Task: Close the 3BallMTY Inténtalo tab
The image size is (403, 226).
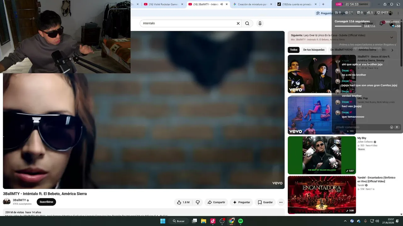Action: tap(226, 4)
